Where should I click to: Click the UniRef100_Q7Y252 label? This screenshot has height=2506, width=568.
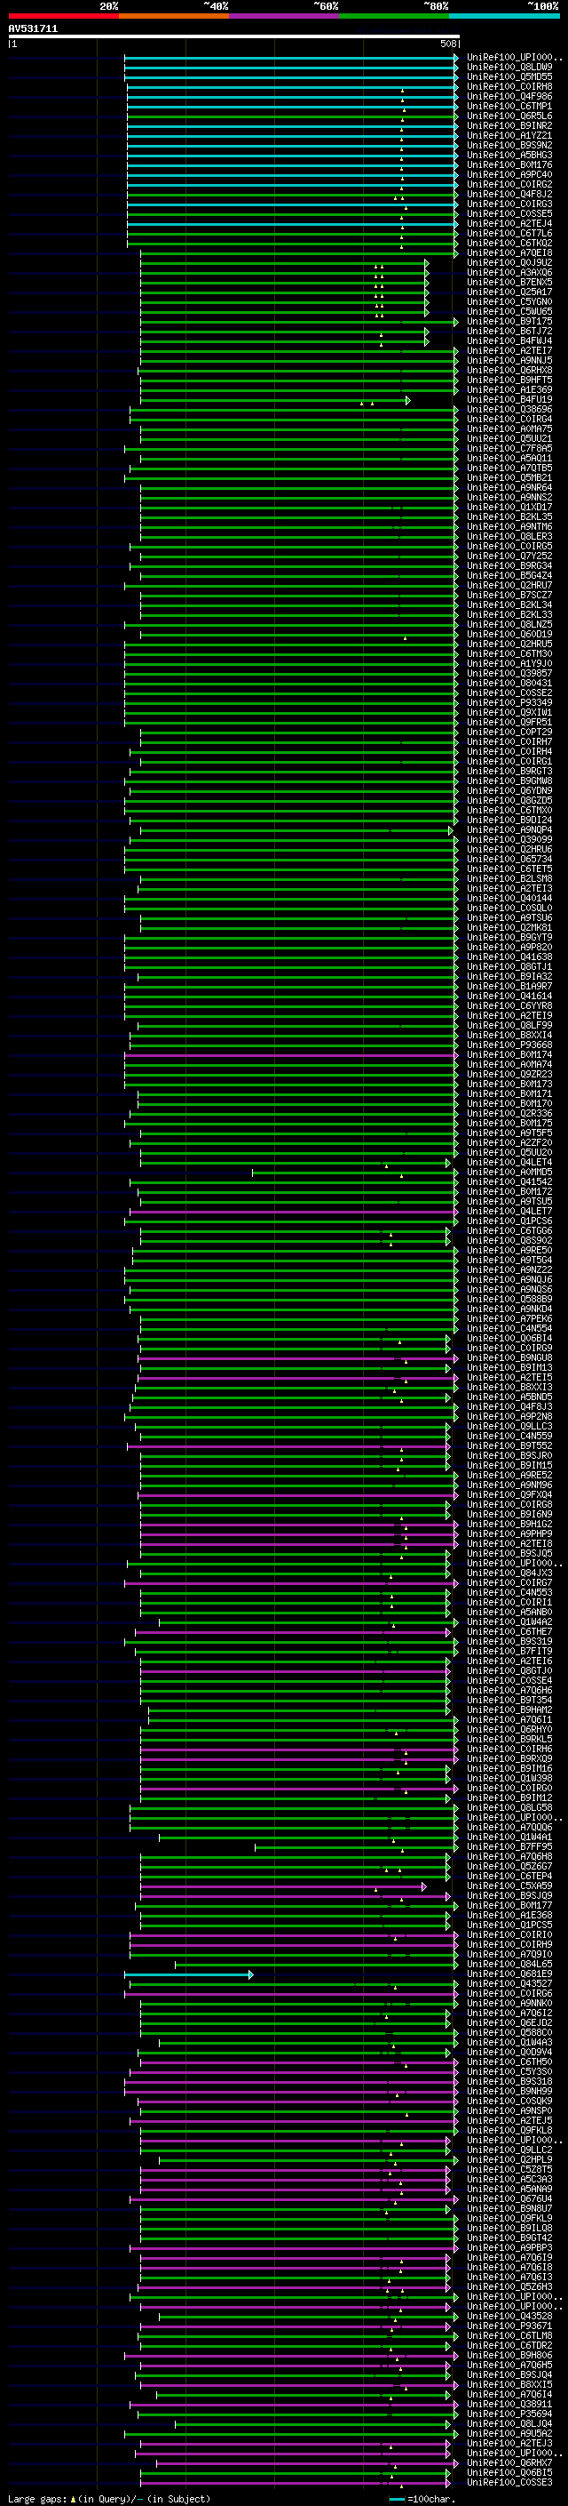pyautogui.click(x=509, y=556)
